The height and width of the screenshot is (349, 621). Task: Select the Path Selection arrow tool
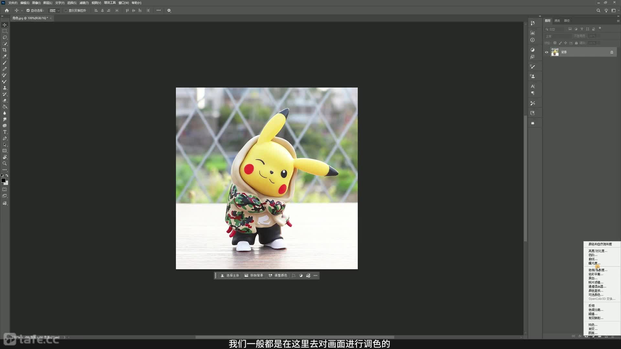click(5, 145)
